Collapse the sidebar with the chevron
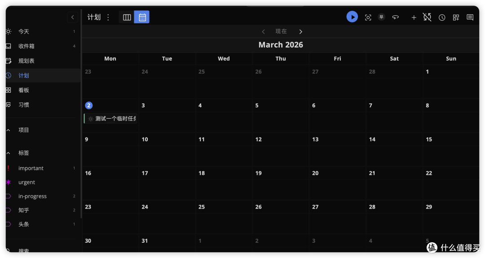 coord(73,17)
